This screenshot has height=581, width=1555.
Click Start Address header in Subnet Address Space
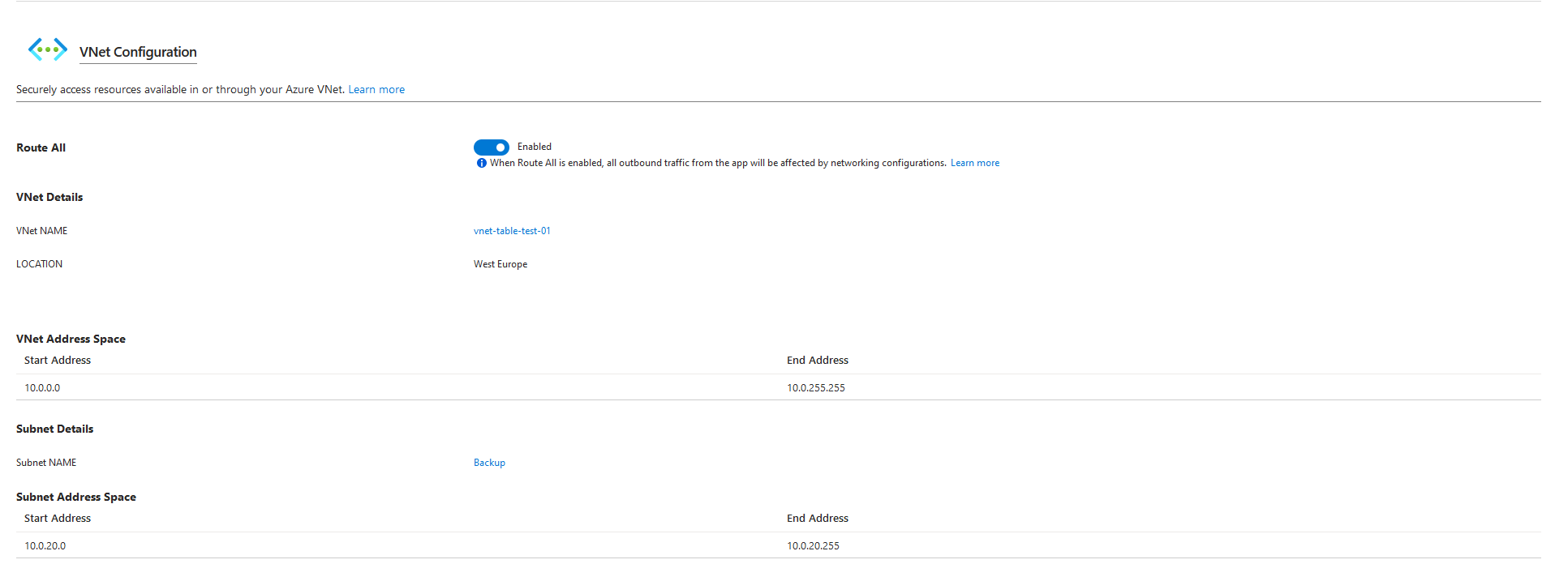pos(58,519)
